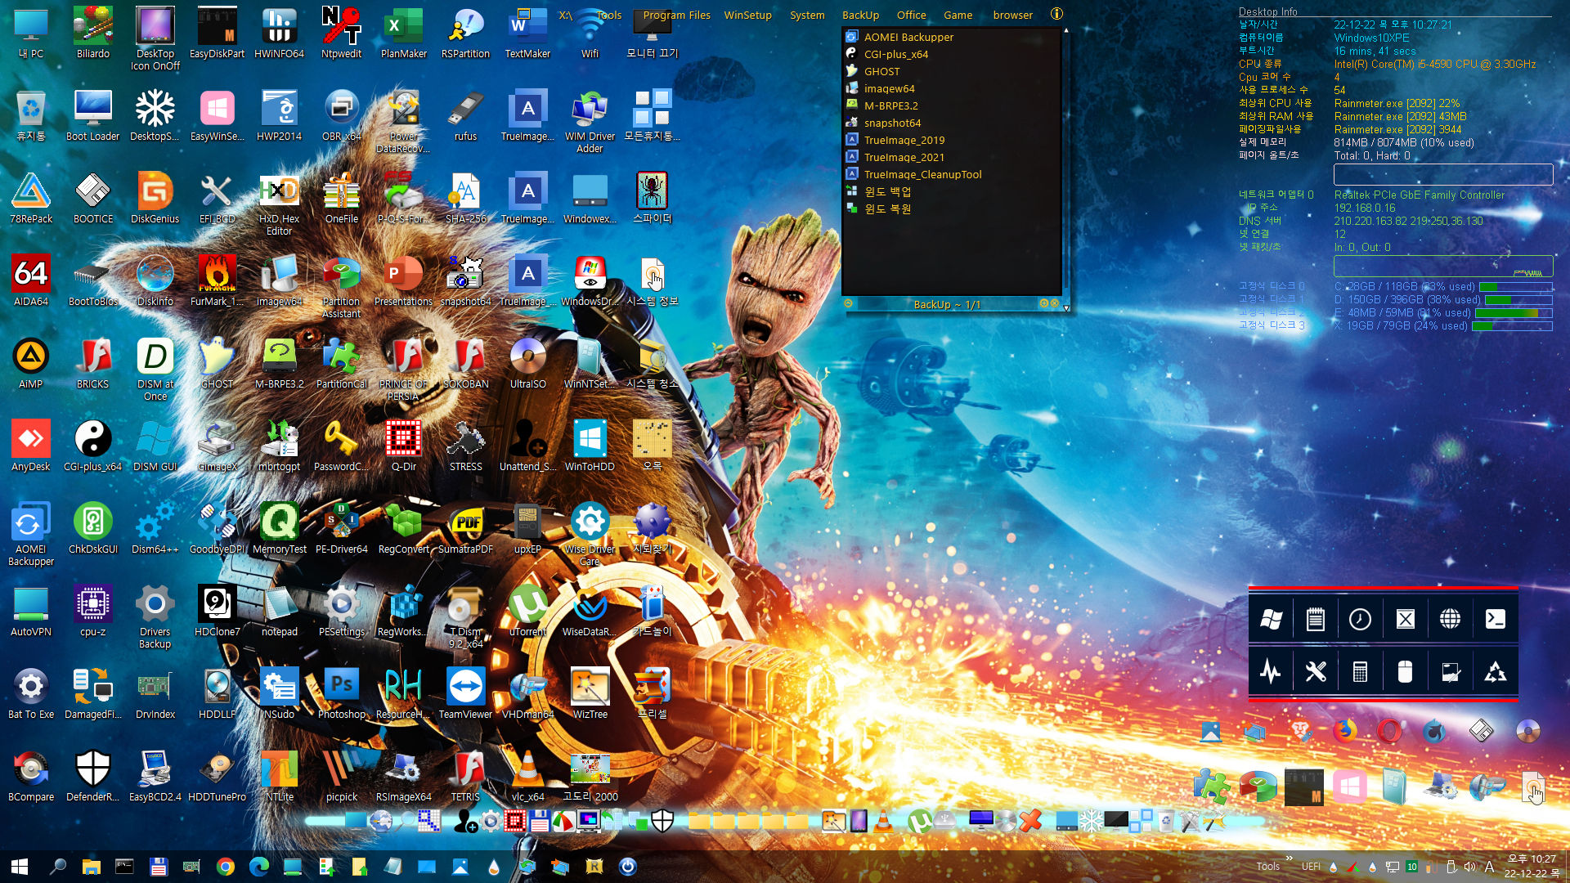The width and height of the screenshot is (1570, 883).
Task: Click the info circle icon in the launcher bar
Action: tap(1056, 14)
